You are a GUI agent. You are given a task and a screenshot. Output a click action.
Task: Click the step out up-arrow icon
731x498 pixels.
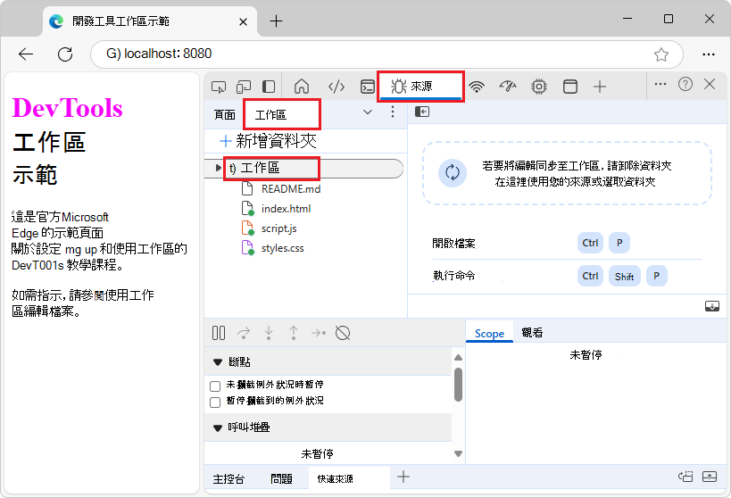(x=294, y=333)
